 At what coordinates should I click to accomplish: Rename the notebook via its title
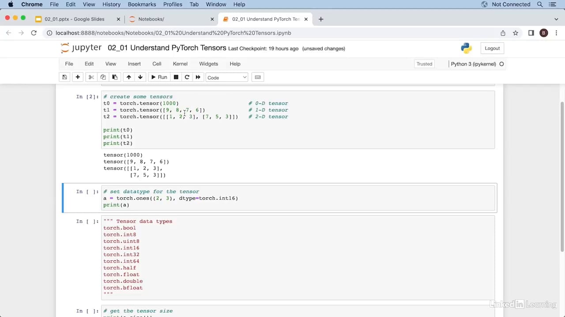(x=167, y=48)
